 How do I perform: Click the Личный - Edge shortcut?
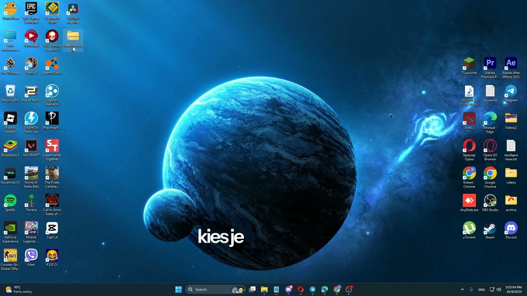pos(490,123)
